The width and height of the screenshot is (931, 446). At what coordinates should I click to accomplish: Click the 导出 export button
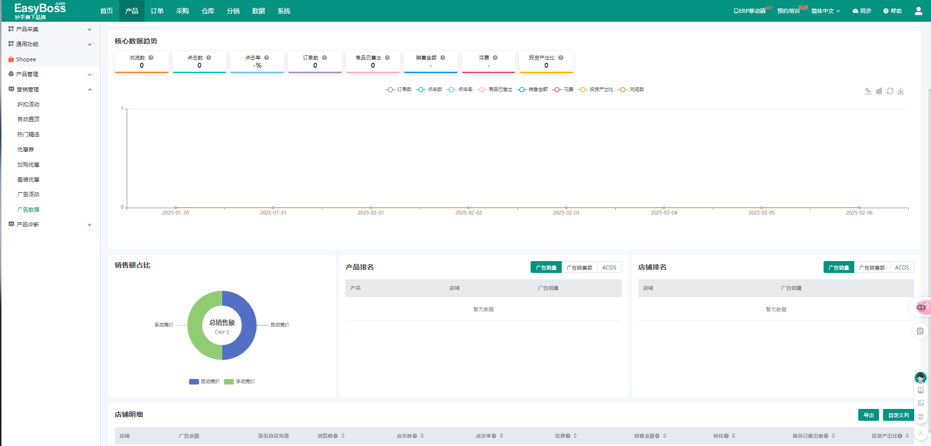coord(869,415)
